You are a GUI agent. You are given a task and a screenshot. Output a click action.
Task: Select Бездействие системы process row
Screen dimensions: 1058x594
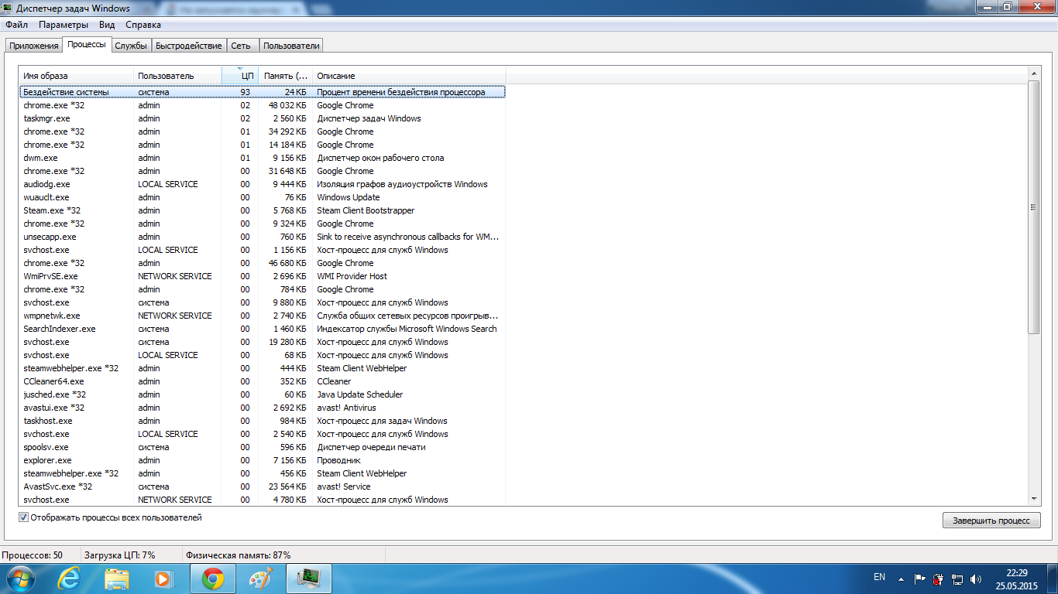pyautogui.click(x=262, y=92)
